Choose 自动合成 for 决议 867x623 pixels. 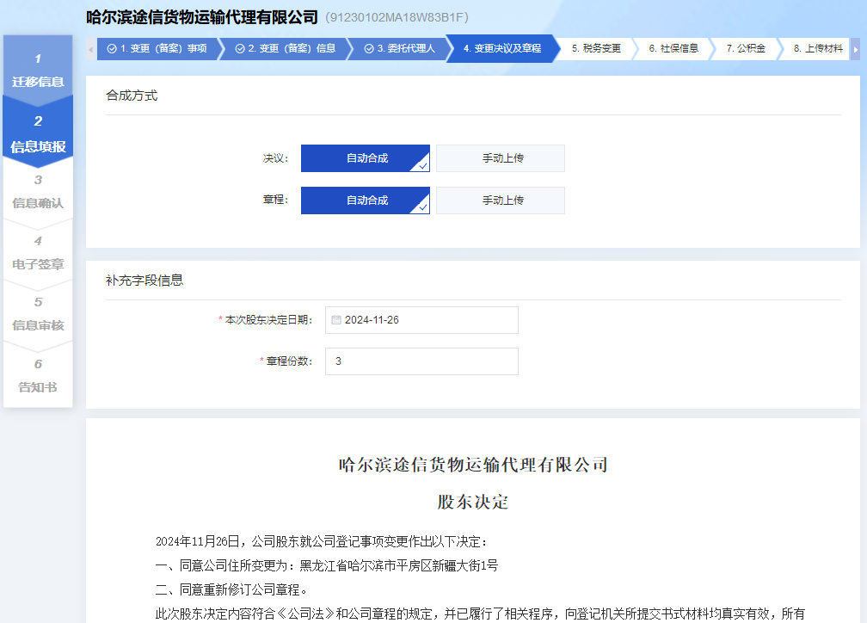coord(366,158)
